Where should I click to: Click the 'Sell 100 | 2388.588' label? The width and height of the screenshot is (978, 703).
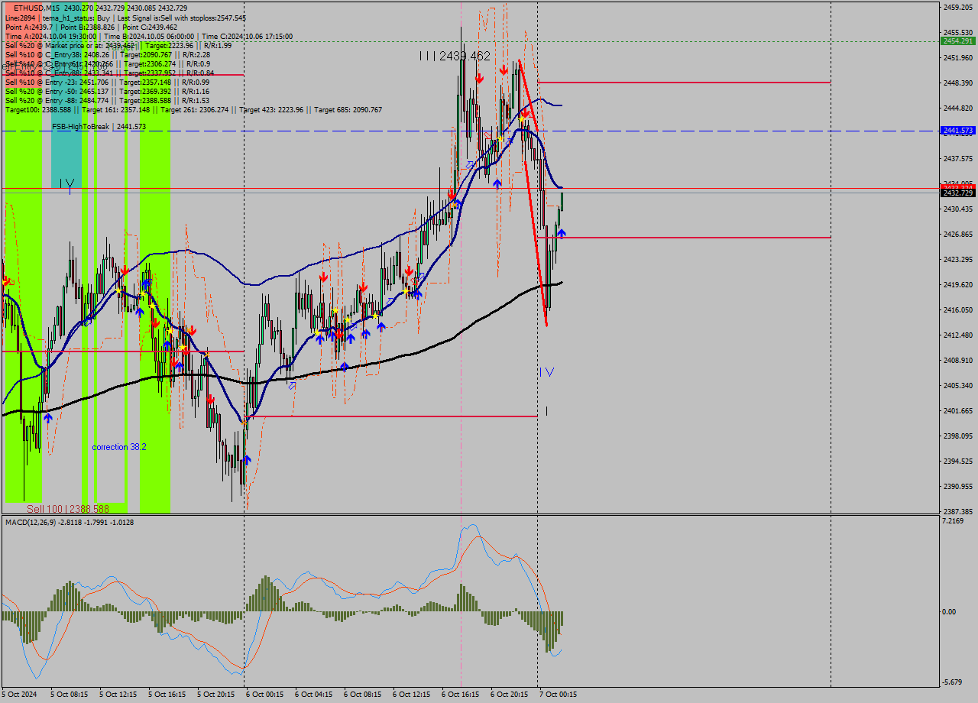67,509
